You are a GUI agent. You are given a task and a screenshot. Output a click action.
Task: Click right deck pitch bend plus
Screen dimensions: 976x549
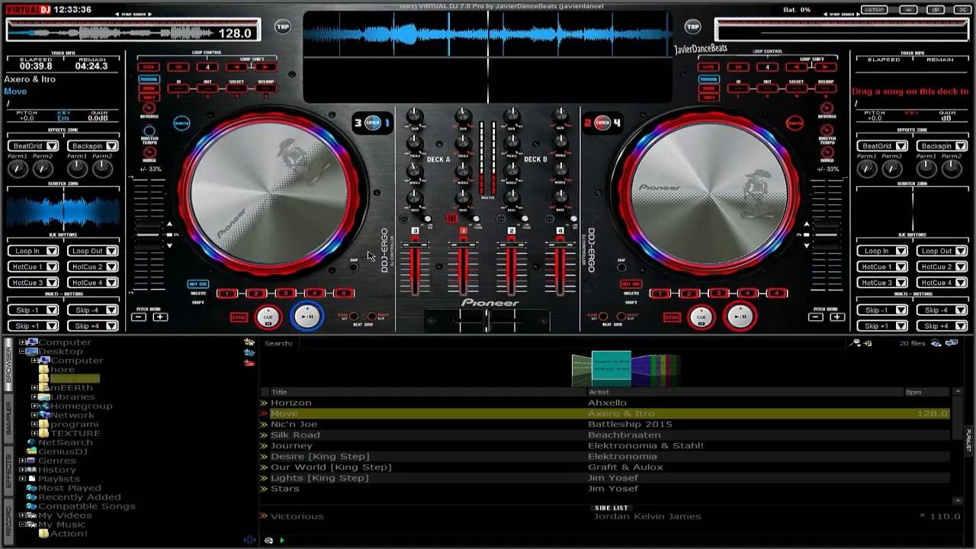click(x=837, y=316)
